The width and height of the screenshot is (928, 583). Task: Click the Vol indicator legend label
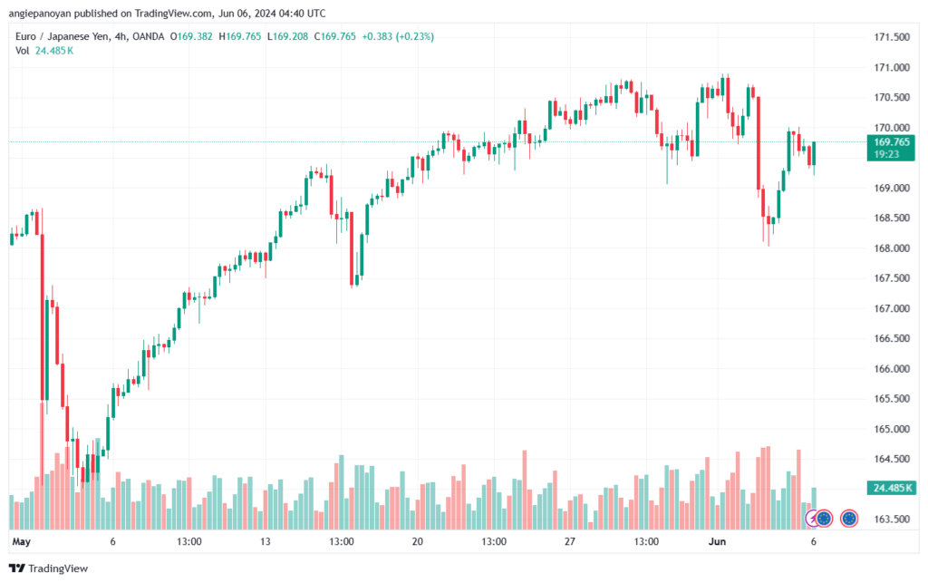tap(22, 51)
